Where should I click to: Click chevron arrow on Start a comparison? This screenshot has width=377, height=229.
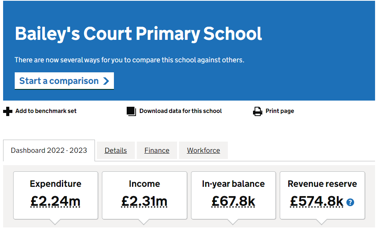(106, 81)
